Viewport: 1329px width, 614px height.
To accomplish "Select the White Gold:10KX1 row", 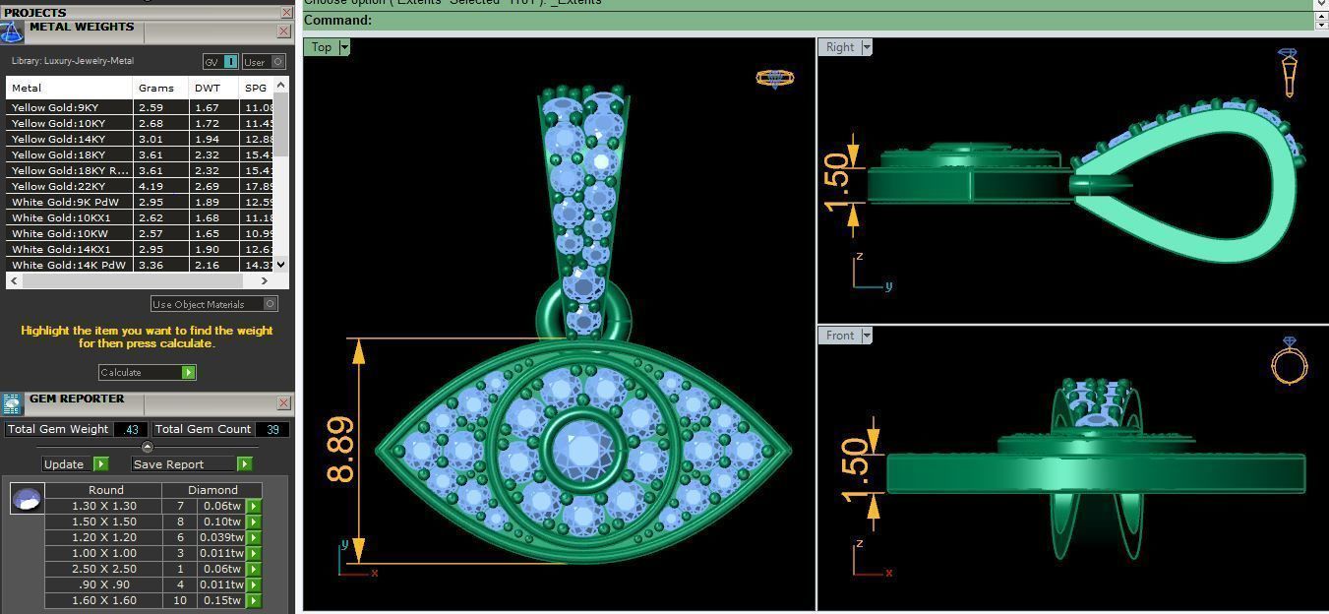I will pos(140,217).
